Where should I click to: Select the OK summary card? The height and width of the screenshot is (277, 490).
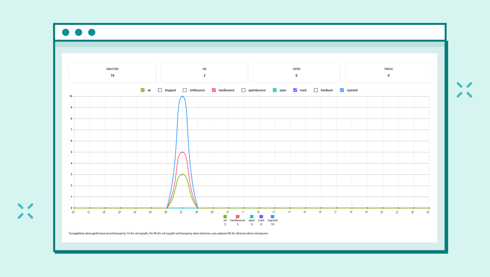point(204,73)
